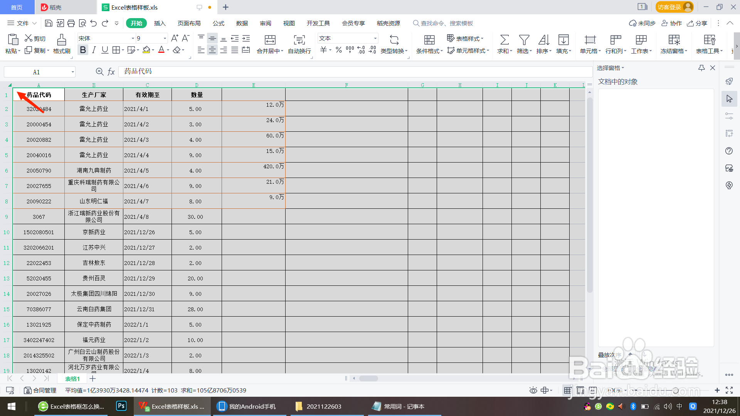Viewport: 740px width, 416px height.
Task: Toggle bold formatting
Action: [x=82, y=50]
